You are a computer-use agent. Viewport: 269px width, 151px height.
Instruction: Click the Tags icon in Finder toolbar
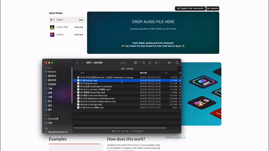click(x=150, y=63)
